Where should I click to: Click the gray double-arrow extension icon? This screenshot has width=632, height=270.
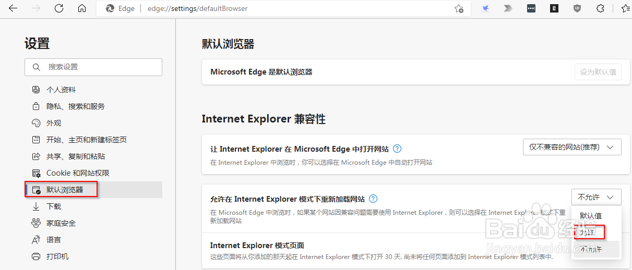(x=508, y=8)
